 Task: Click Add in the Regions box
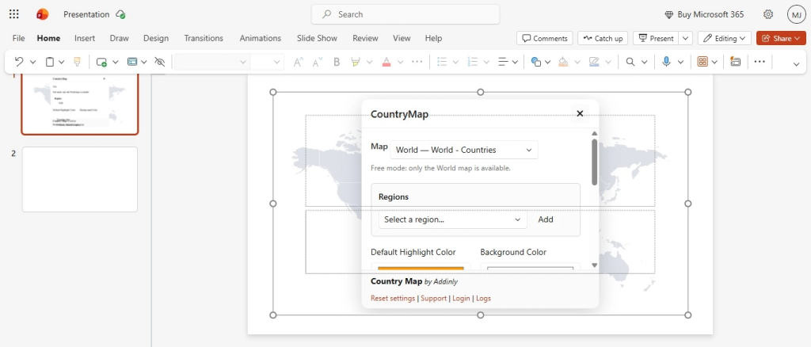pyautogui.click(x=546, y=219)
